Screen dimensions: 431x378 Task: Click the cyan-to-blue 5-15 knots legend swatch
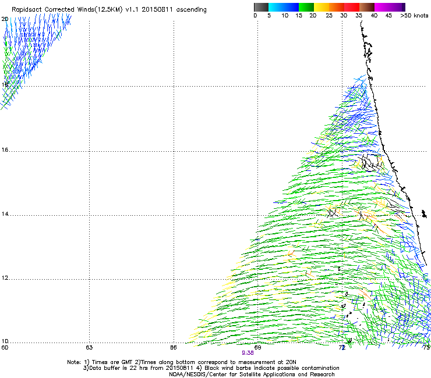tap(284, 7)
